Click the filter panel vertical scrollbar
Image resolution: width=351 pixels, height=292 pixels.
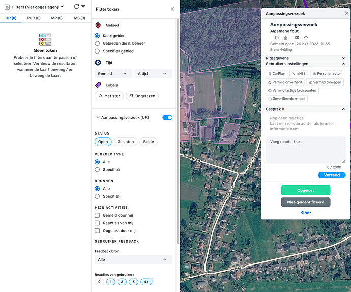coord(178,131)
